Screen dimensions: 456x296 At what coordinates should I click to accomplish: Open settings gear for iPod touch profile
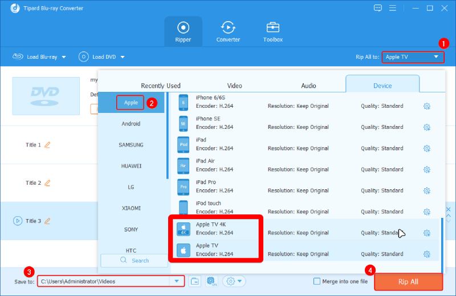click(x=426, y=212)
